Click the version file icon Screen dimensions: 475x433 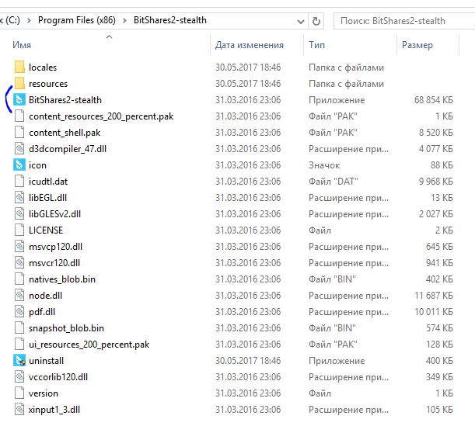[x=19, y=393]
